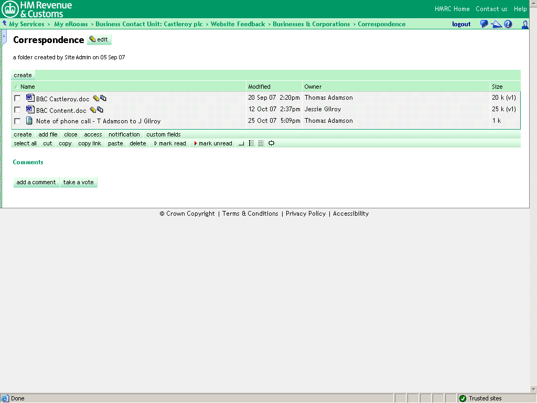Screen dimensions: 537x403
Task: Tick the checkbox for B&C Castleroy.doc
Action: point(17,98)
